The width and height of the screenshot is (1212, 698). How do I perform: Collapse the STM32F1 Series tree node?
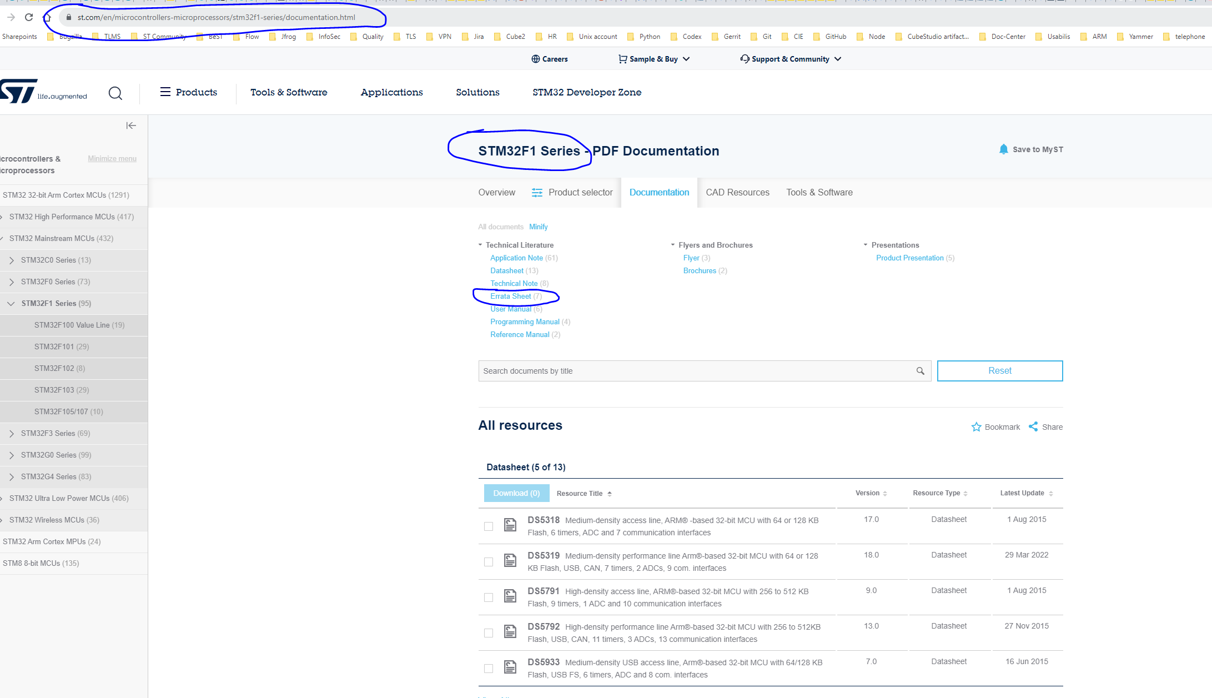tap(11, 304)
